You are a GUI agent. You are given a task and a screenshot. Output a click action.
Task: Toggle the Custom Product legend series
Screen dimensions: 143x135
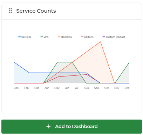pos(114,37)
